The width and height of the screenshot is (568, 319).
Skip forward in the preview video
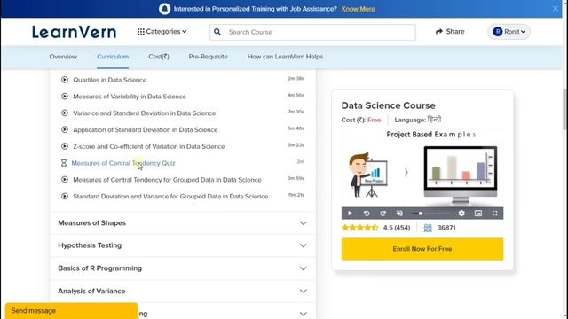[x=383, y=214]
